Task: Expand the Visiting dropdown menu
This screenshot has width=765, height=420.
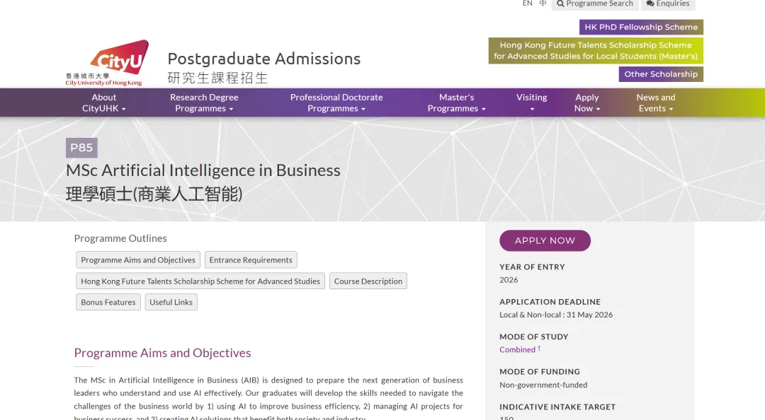Action: 531,103
